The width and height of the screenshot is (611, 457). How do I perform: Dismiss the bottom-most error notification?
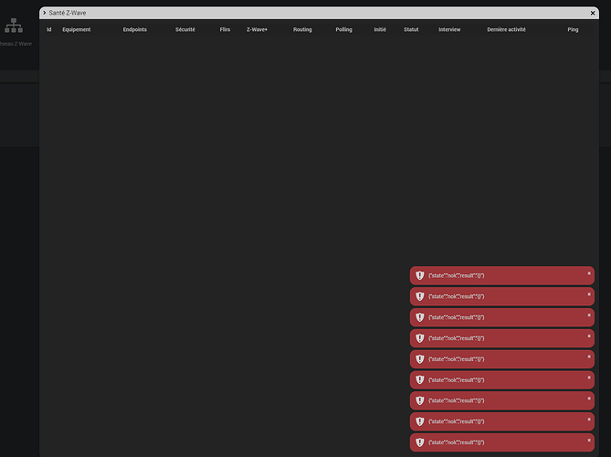point(589,441)
